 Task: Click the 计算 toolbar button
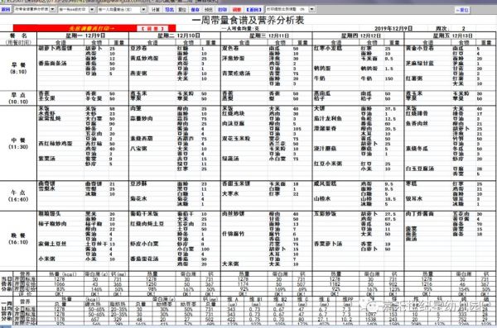tap(156, 10)
